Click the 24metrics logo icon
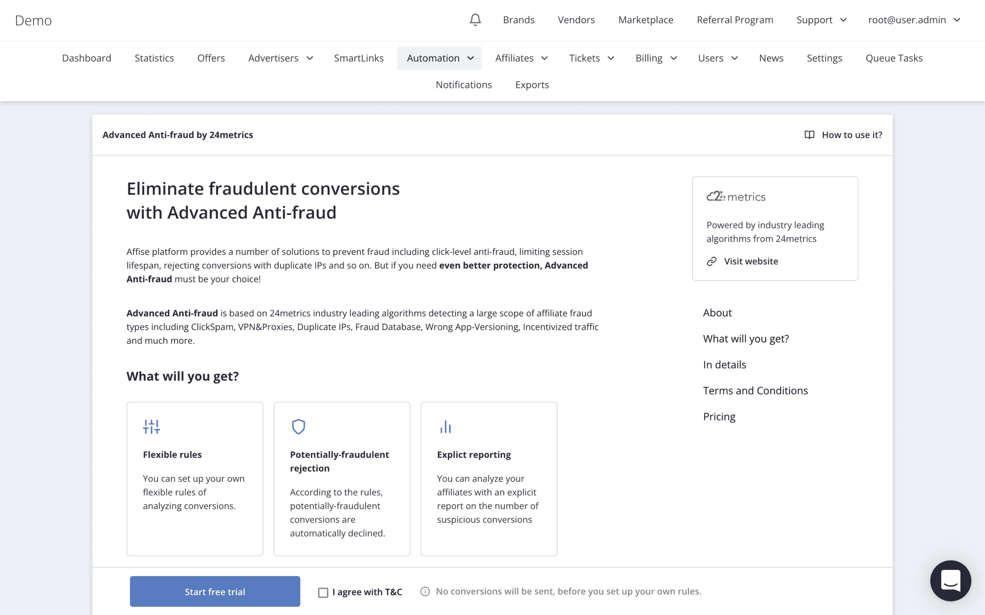 pos(735,196)
